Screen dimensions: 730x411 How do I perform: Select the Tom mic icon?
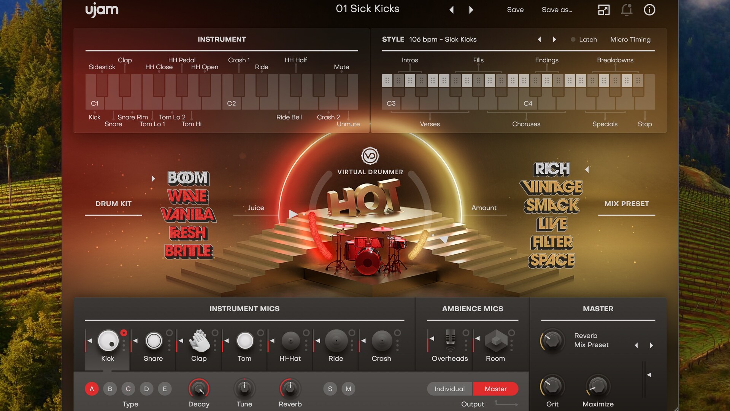(245, 341)
